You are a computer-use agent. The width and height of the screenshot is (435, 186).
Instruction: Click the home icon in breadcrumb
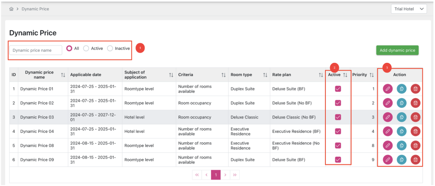point(11,9)
